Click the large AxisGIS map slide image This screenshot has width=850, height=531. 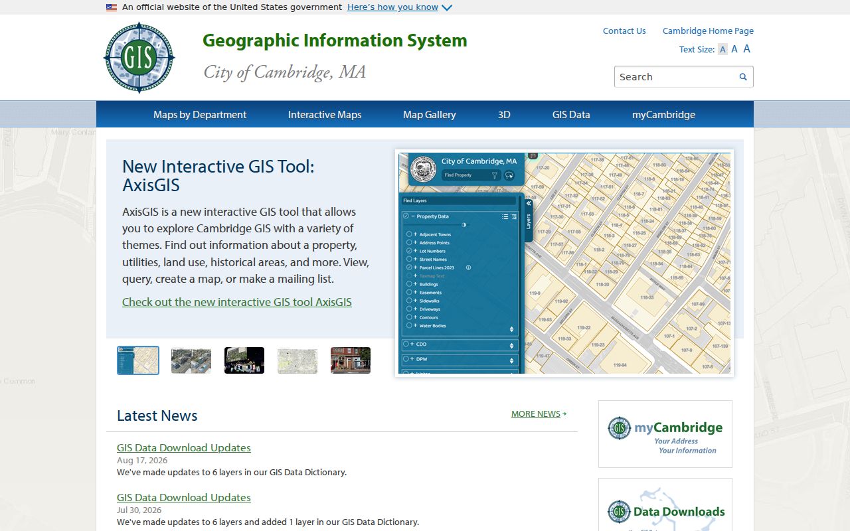pyautogui.click(x=564, y=263)
